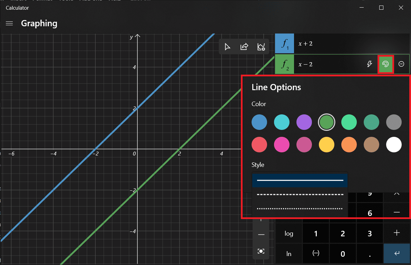Click the ln key
Screen dimensions: 411x265
[x=289, y=254]
